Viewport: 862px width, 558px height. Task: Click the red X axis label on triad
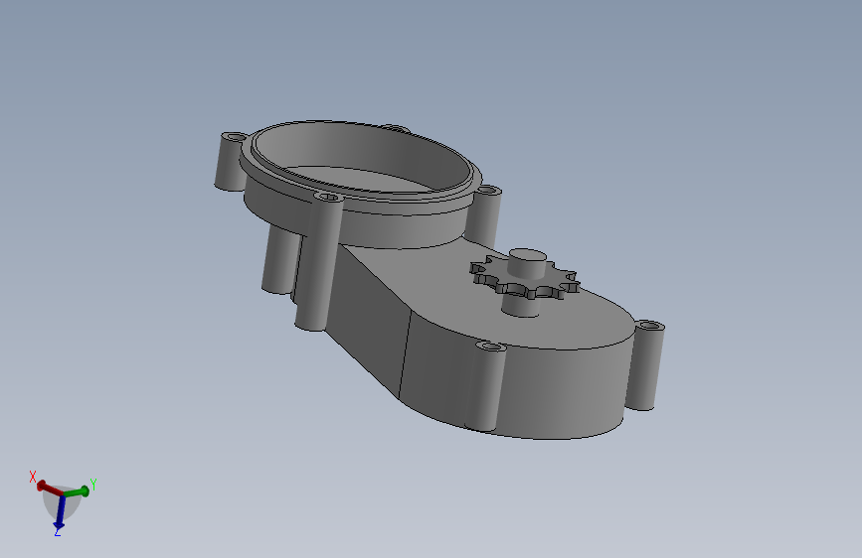33,477
